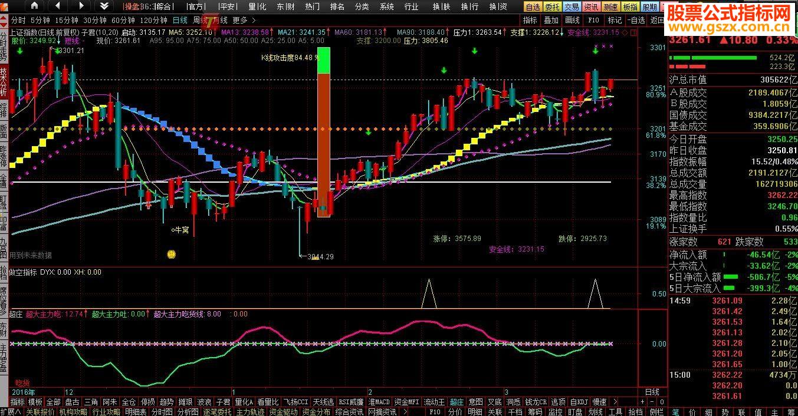Select the highlighted 超庄 indicator tab
This screenshot has width=798, height=416.
click(x=457, y=402)
